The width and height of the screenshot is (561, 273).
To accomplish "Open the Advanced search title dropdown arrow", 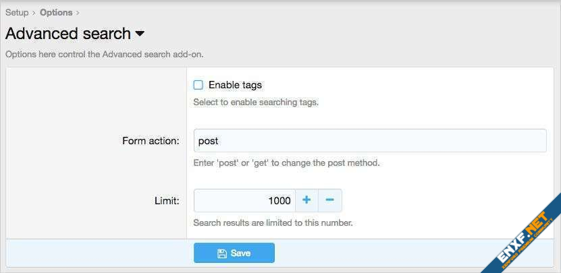I will pyautogui.click(x=140, y=34).
